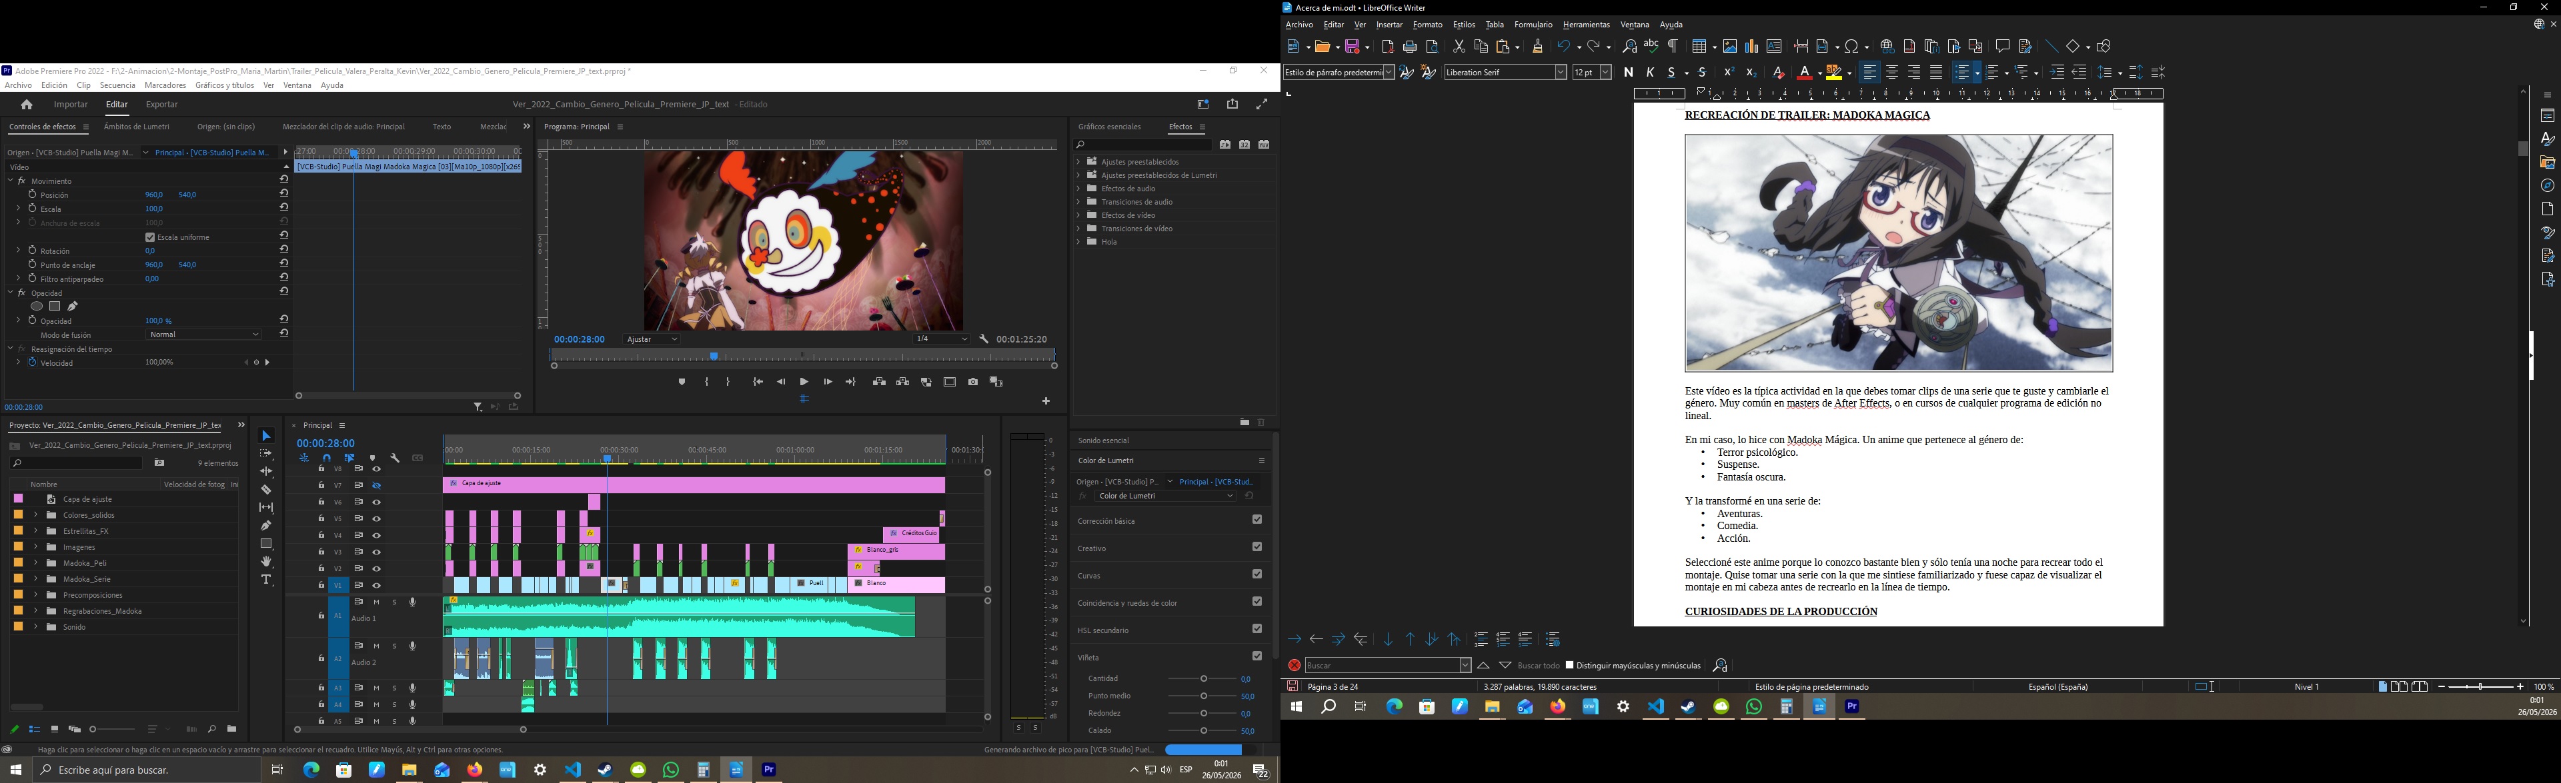Click the Exportar workspace button

[x=162, y=105]
